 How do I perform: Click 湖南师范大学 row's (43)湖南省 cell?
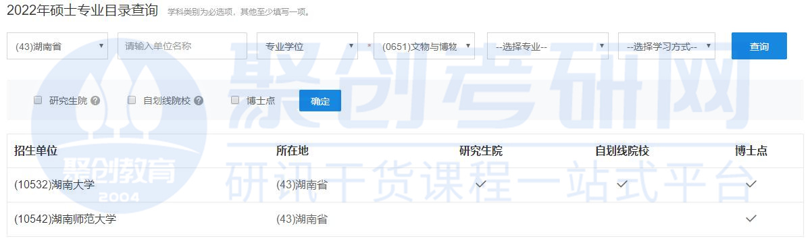click(x=302, y=219)
